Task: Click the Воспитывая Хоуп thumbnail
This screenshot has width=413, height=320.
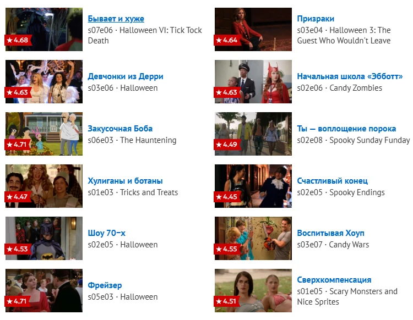Action: (x=253, y=238)
